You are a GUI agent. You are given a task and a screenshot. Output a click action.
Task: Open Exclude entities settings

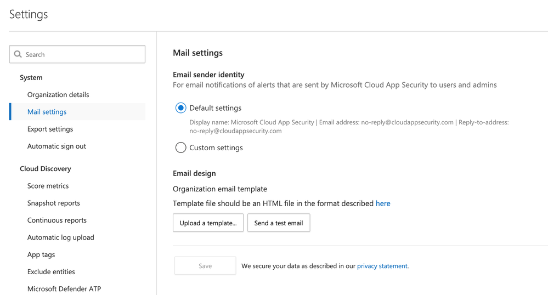click(x=51, y=271)
